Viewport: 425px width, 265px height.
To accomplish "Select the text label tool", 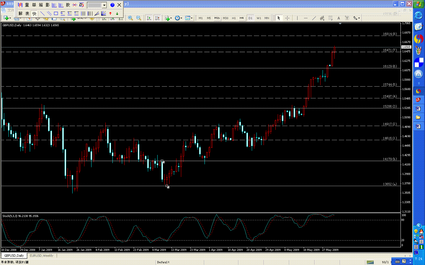I will click(x=347, y=18).
